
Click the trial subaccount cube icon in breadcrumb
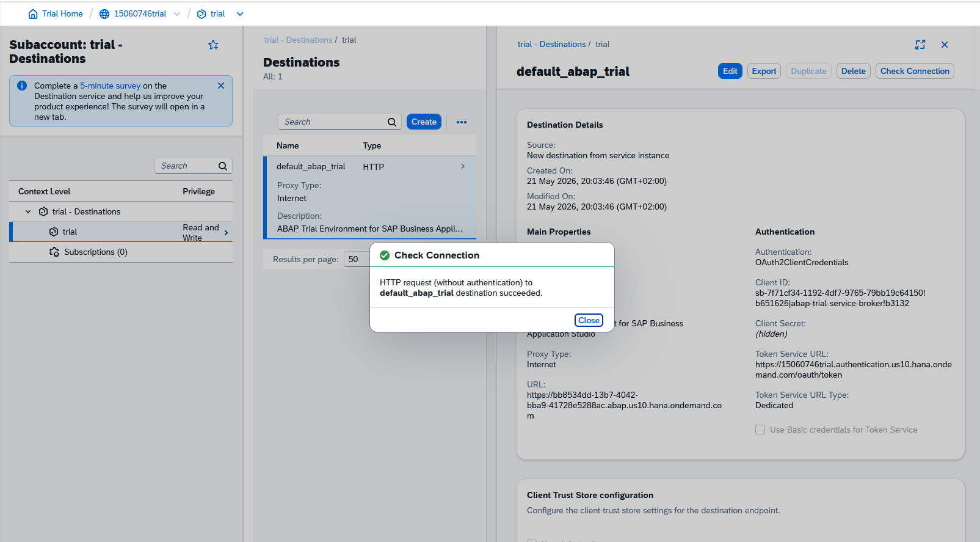[x=201, y=14]
